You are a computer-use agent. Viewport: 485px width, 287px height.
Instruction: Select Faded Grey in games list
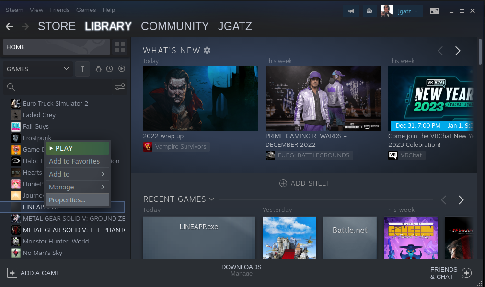pos(39,115)
